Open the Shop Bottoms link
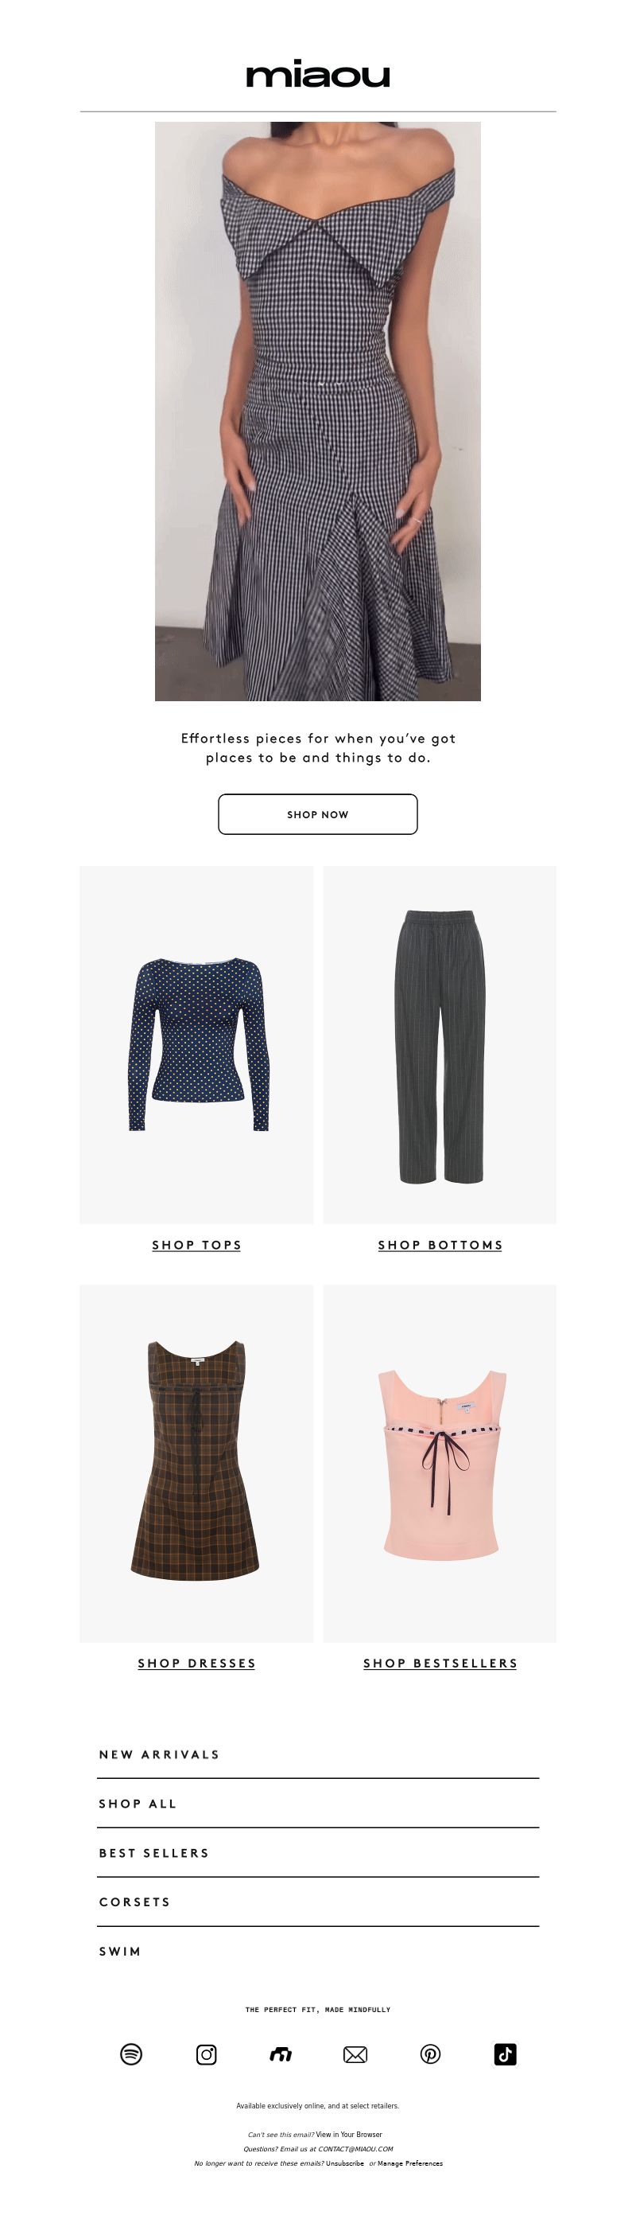 click(x=440, y=1245)
